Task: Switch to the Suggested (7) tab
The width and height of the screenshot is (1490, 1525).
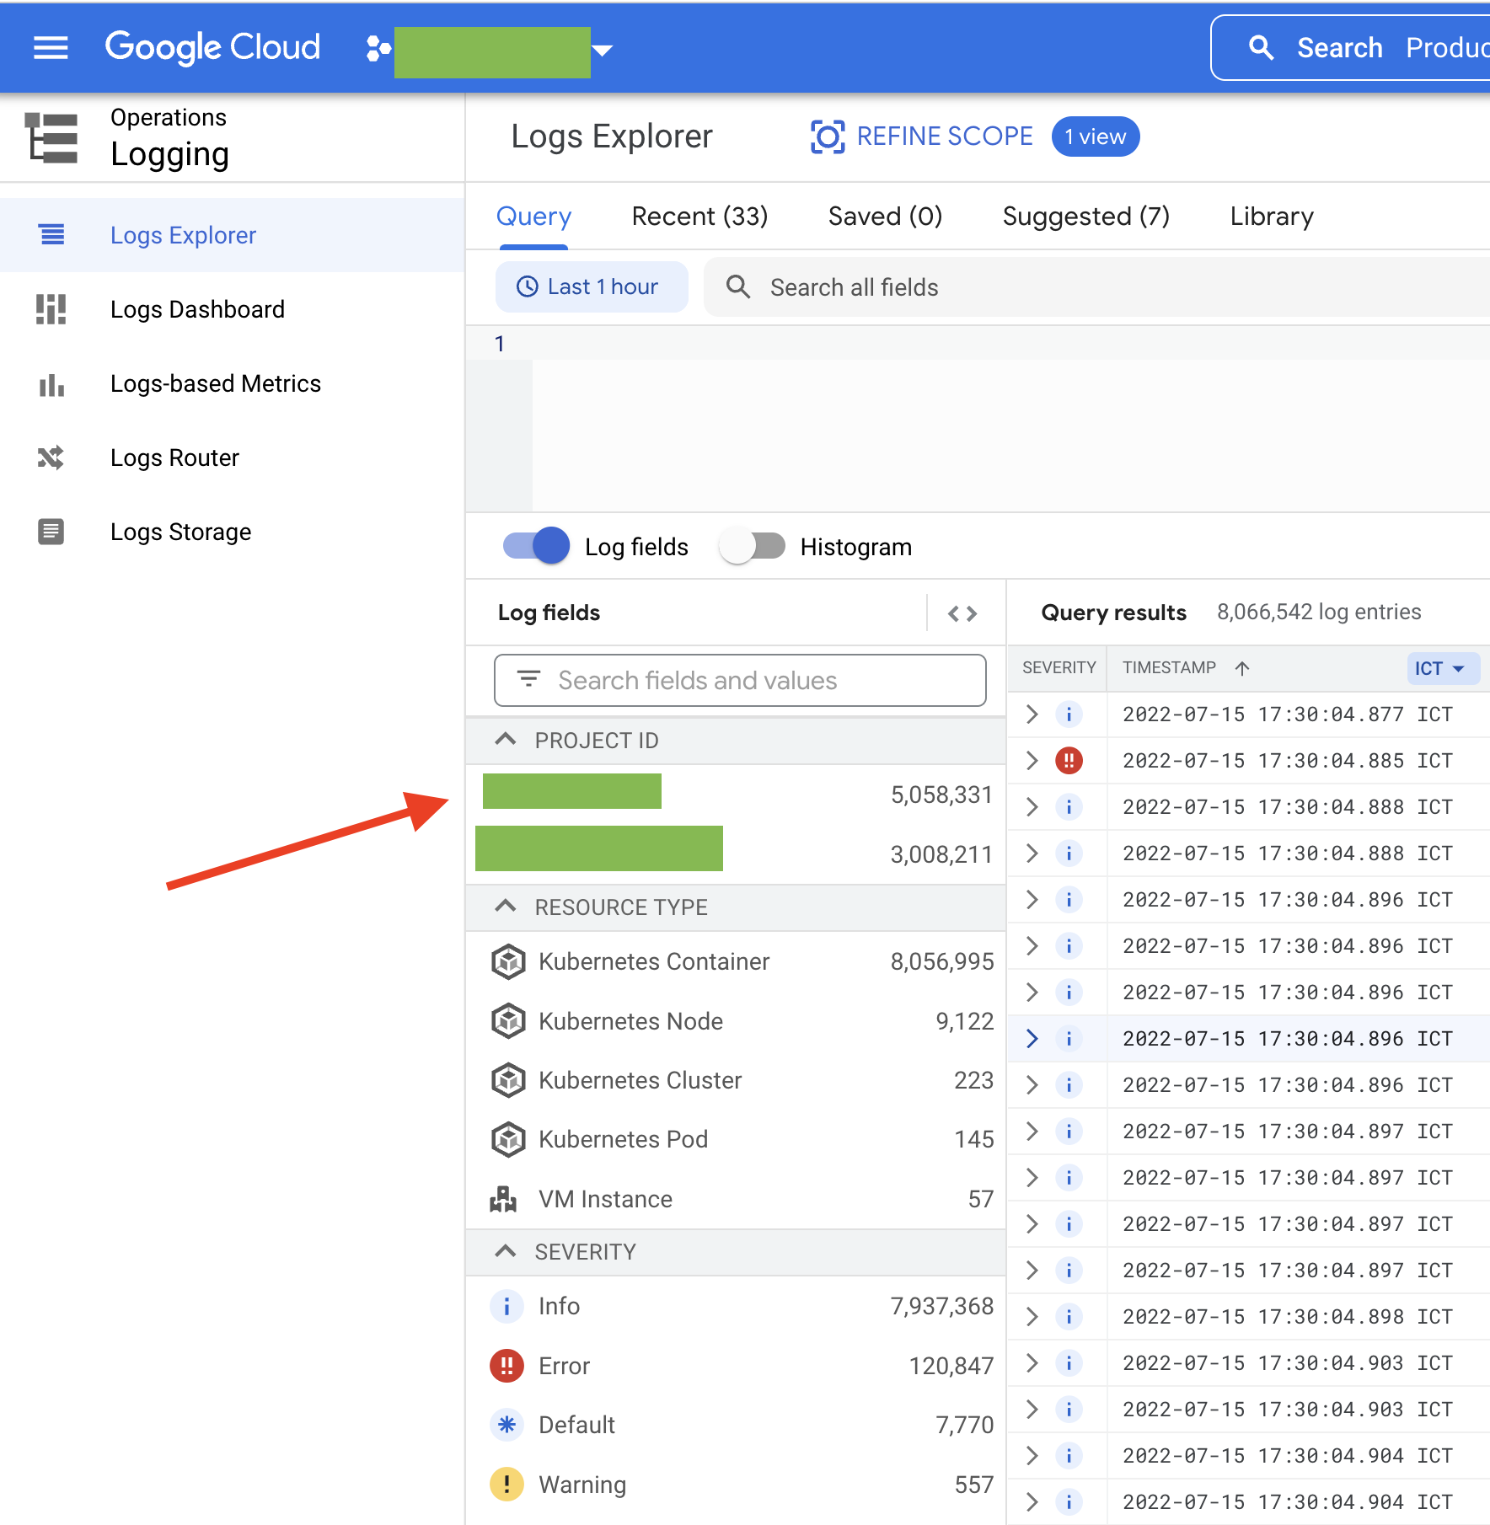Action: 1085,217
